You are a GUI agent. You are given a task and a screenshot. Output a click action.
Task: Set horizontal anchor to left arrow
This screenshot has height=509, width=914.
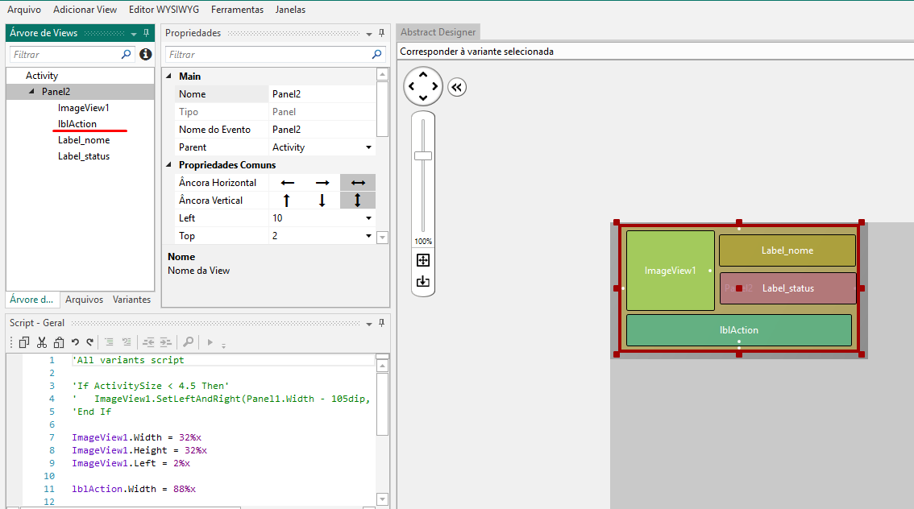(x=287, y=183)
